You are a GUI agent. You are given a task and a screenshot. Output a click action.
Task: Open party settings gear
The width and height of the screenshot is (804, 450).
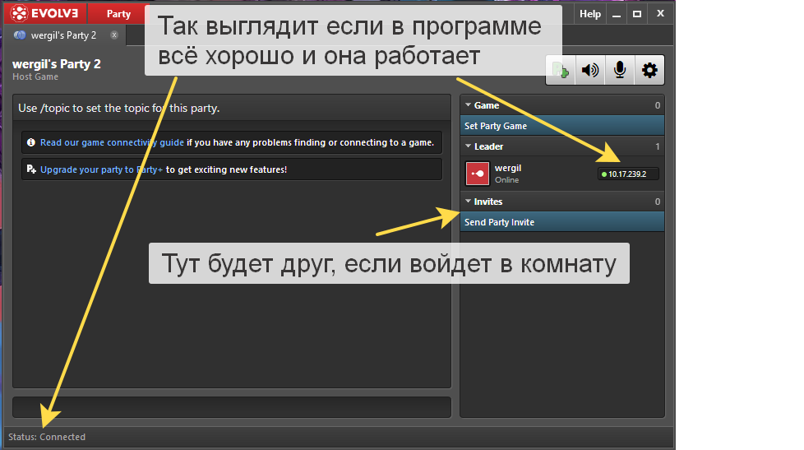649,70
